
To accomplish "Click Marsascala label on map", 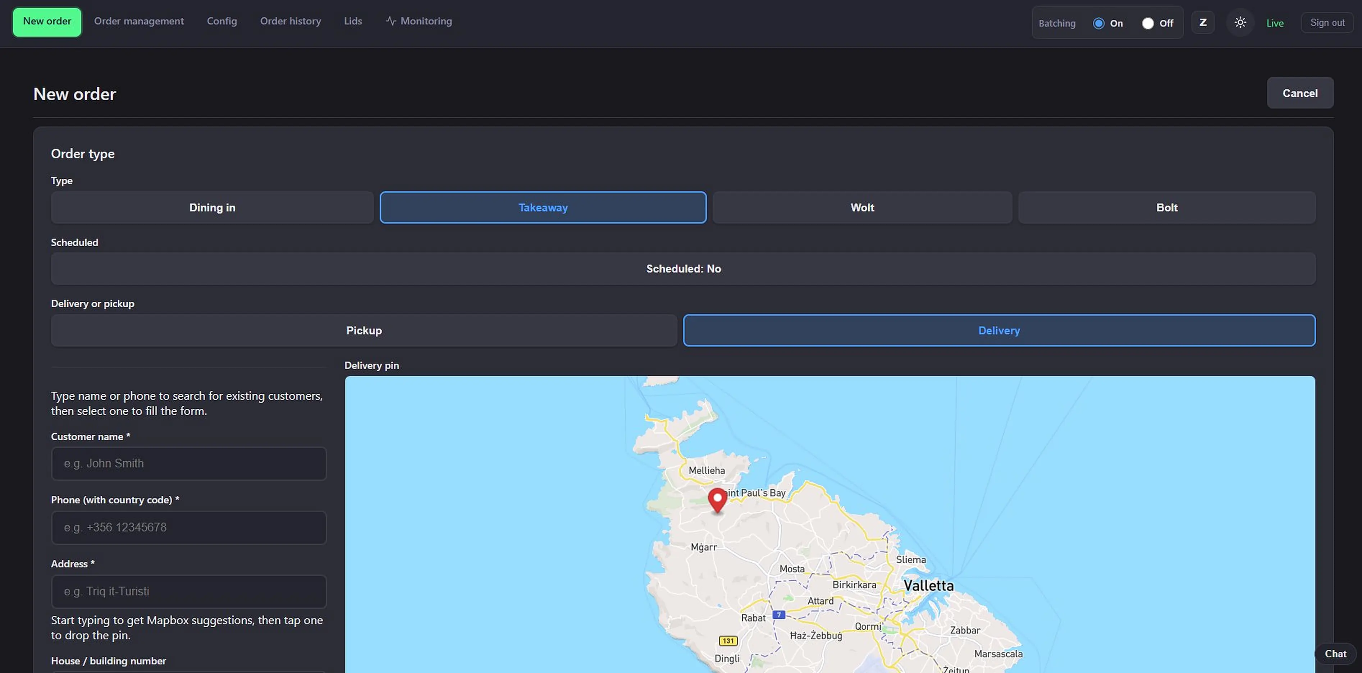I will [998, 654].
